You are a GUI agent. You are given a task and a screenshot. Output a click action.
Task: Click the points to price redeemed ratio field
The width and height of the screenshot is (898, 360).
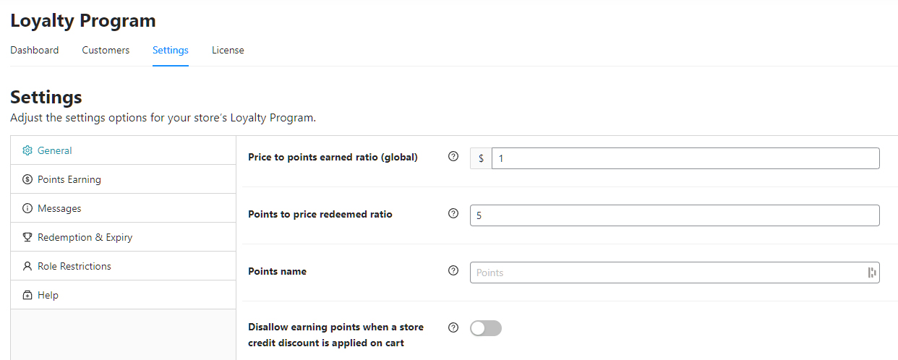pyautogui.click(x=674, y=215)
